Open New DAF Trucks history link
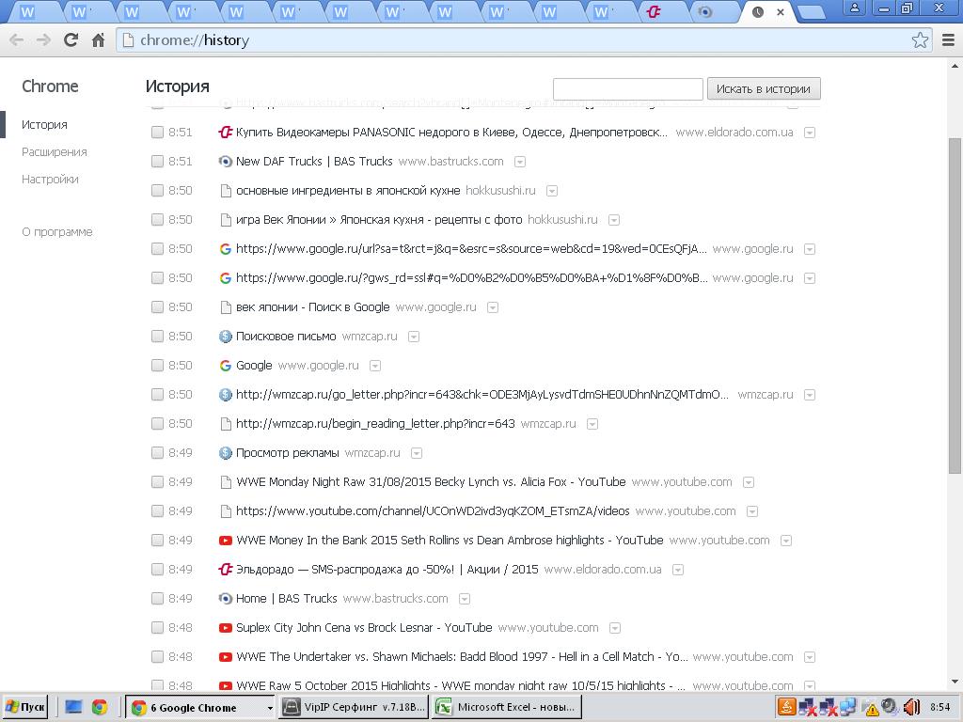Viewport: 963px width, 722px height. click(x=314, y=162)
